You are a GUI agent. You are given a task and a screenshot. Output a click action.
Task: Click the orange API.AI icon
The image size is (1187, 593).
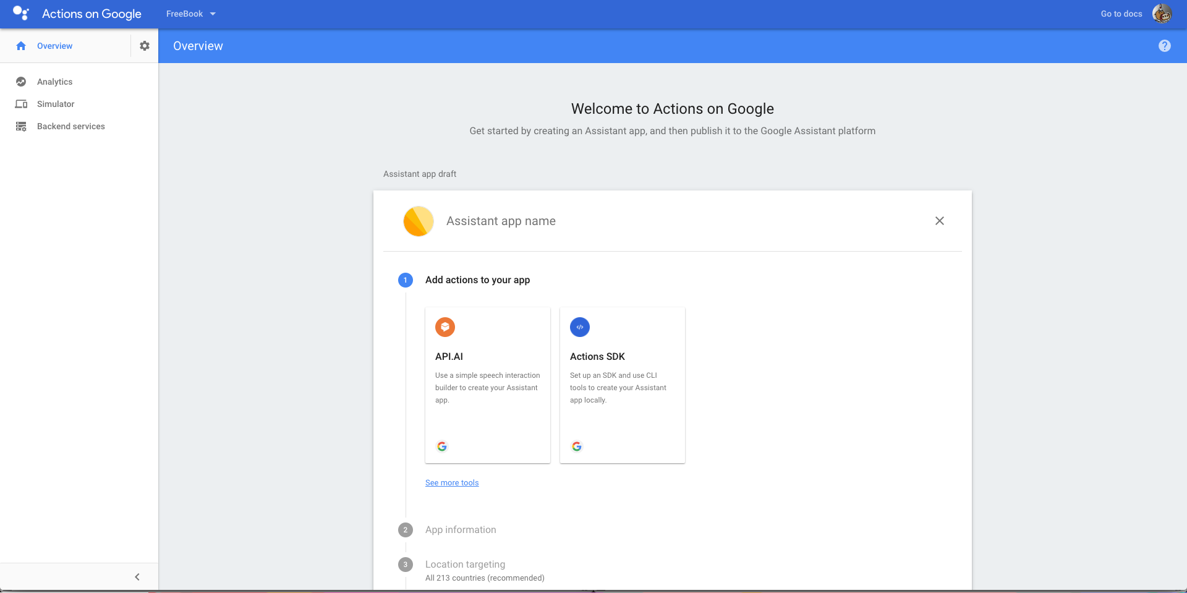445,327
